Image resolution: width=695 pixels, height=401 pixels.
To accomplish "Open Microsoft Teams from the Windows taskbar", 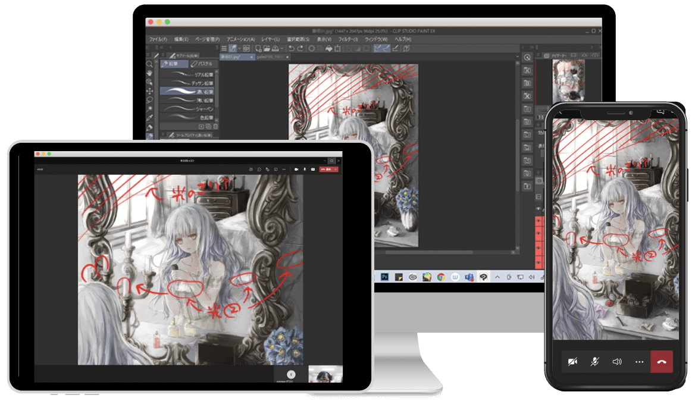I will click(x=469, y=277).
